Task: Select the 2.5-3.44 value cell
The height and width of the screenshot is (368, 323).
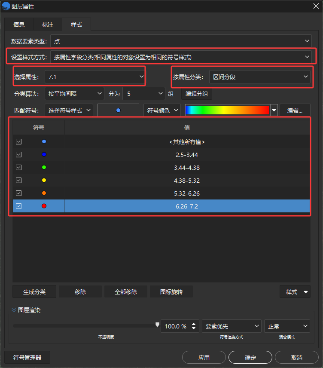Action: (187, 155)
